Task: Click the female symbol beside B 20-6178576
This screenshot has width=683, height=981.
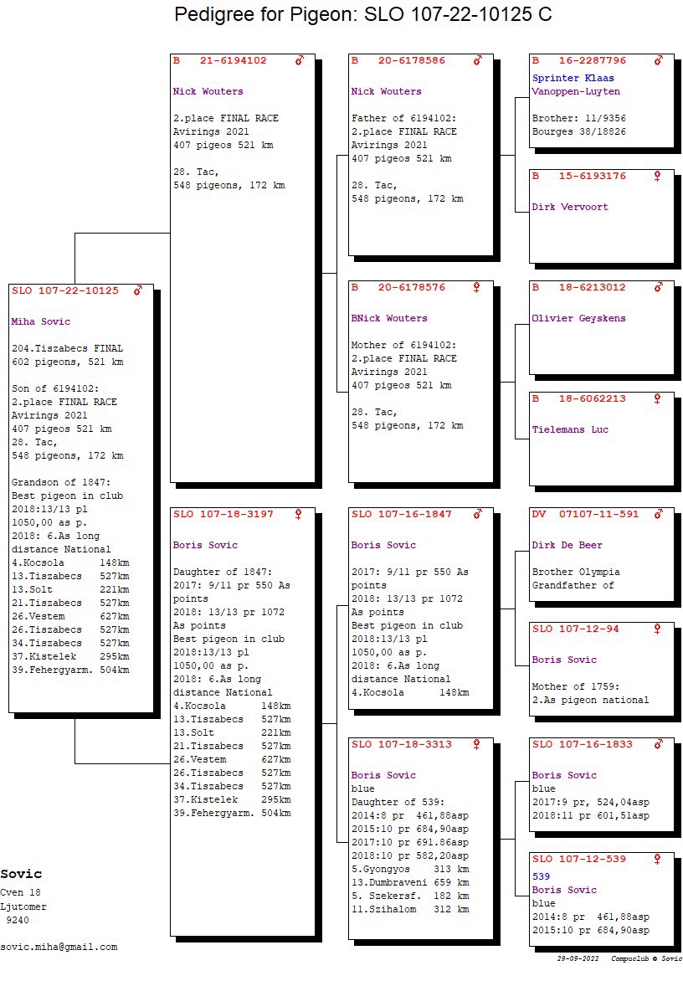Action: point(477,287)
